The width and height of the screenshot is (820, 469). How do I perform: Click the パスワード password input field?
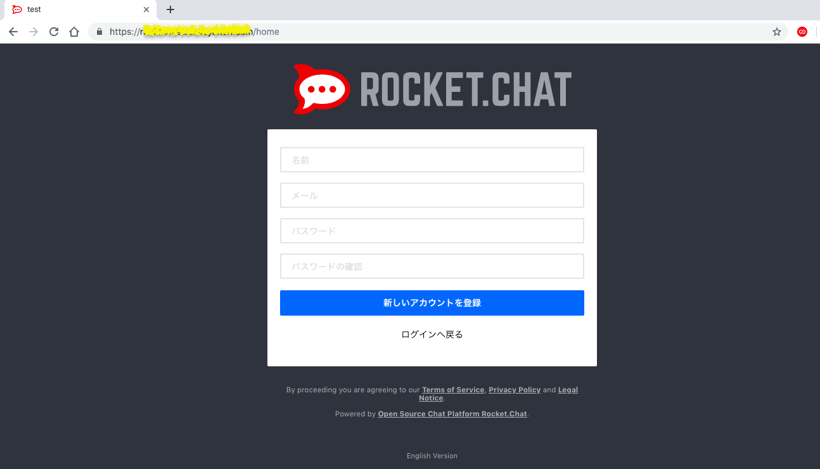pos(432,231)
